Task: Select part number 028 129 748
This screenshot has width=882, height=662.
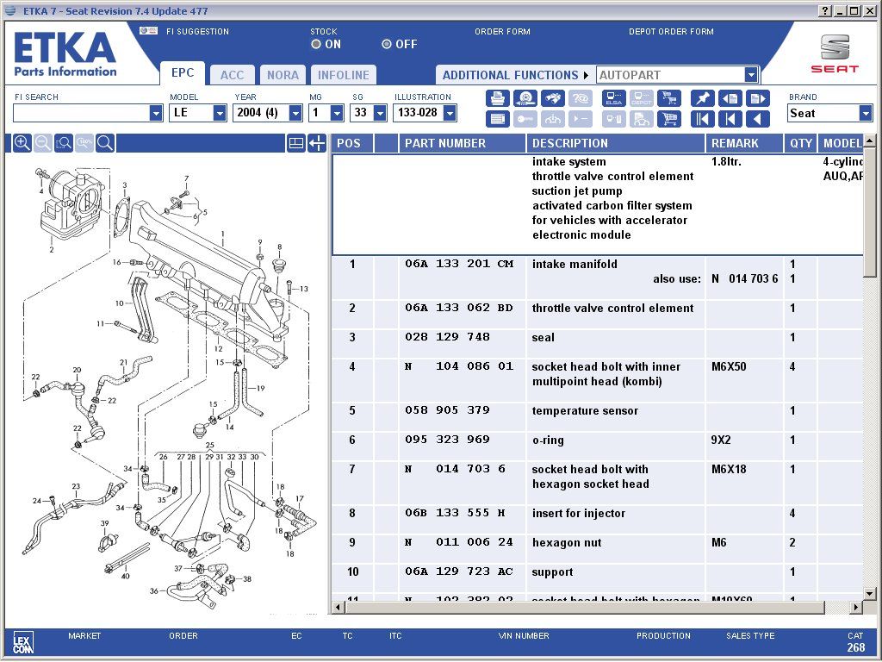Action: coord(447,337)
